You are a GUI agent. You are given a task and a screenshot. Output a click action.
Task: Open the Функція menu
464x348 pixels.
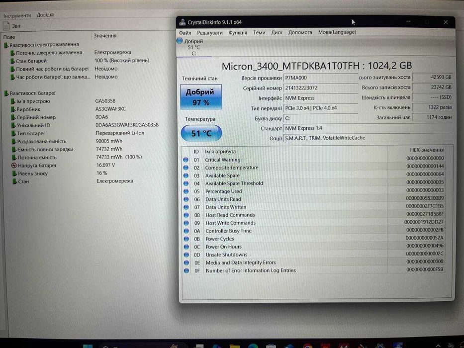[238, 32]
